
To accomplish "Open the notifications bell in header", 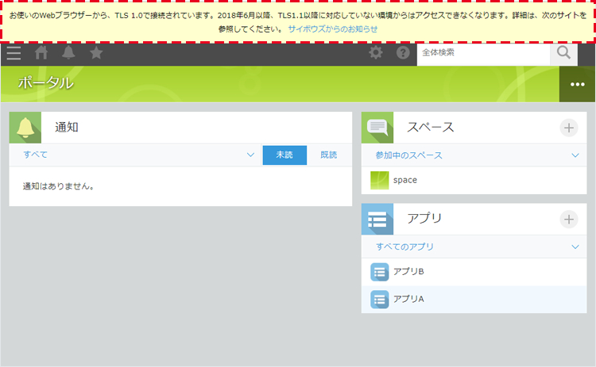I will click(x=69, y=53).
